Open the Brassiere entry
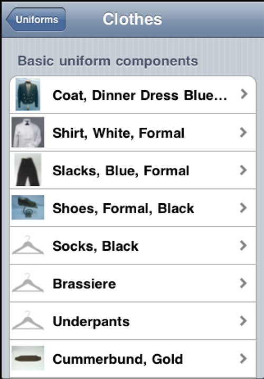The width and height of the screenshot is (264, 379). (x=133, y=283)
